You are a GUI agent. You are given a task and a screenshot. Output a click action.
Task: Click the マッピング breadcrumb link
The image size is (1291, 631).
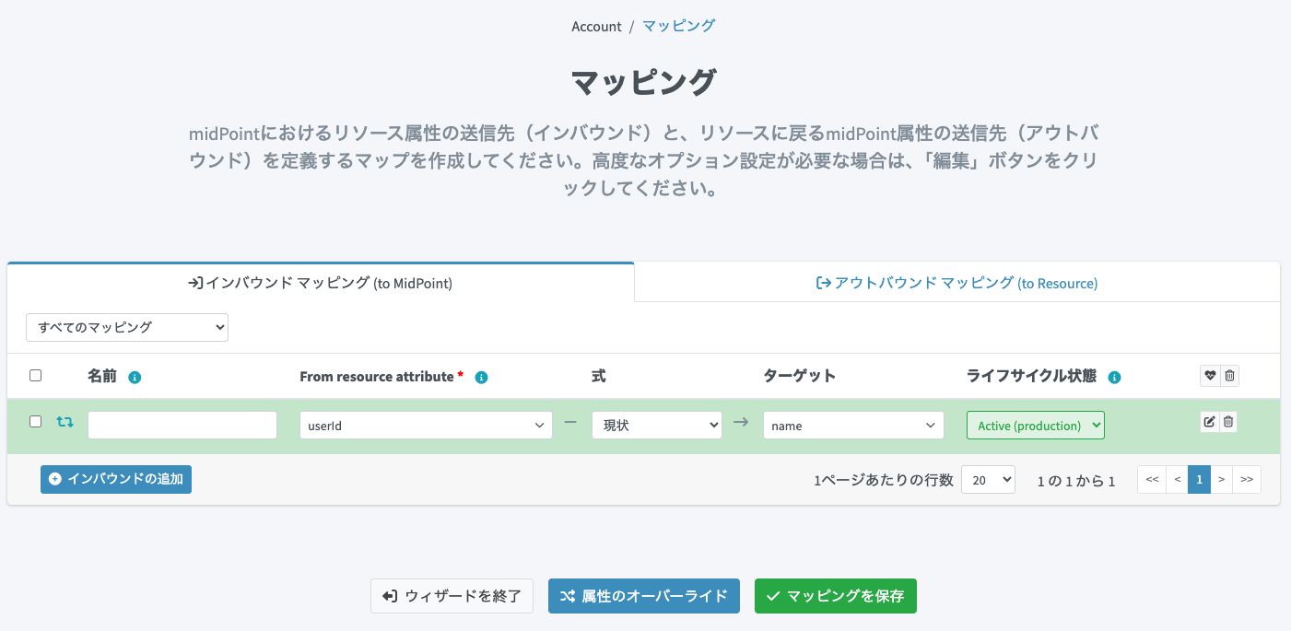(x=679, y=26)
